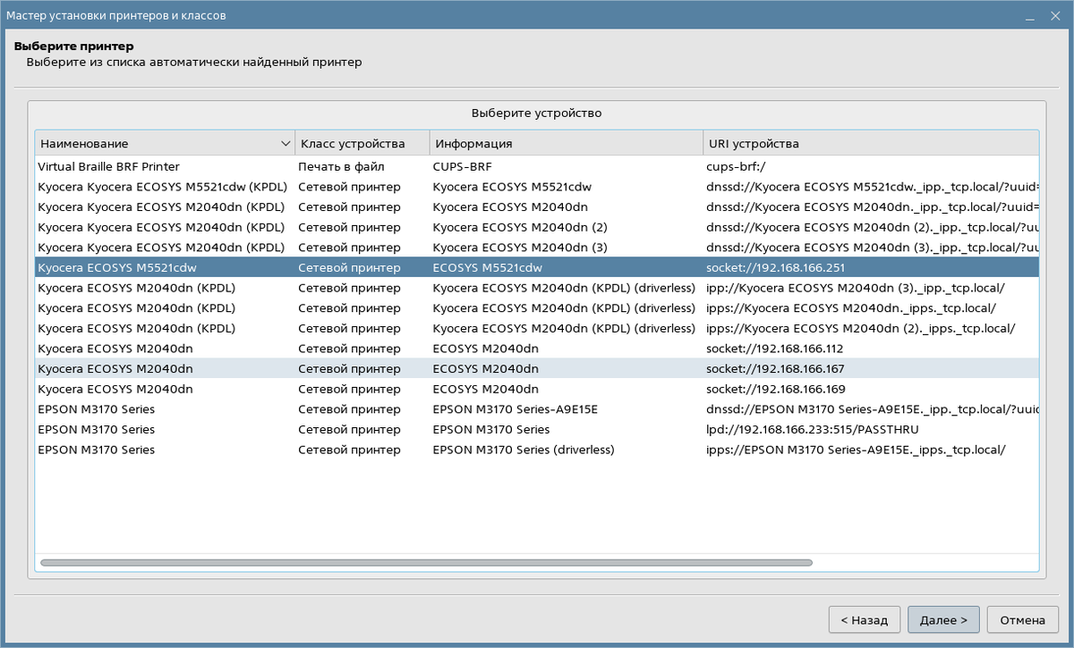Click dnssd URI for Kyocera ECOSYS M2040dn (2)
Screen dimensions: 1074x648
tap(872, 227)
